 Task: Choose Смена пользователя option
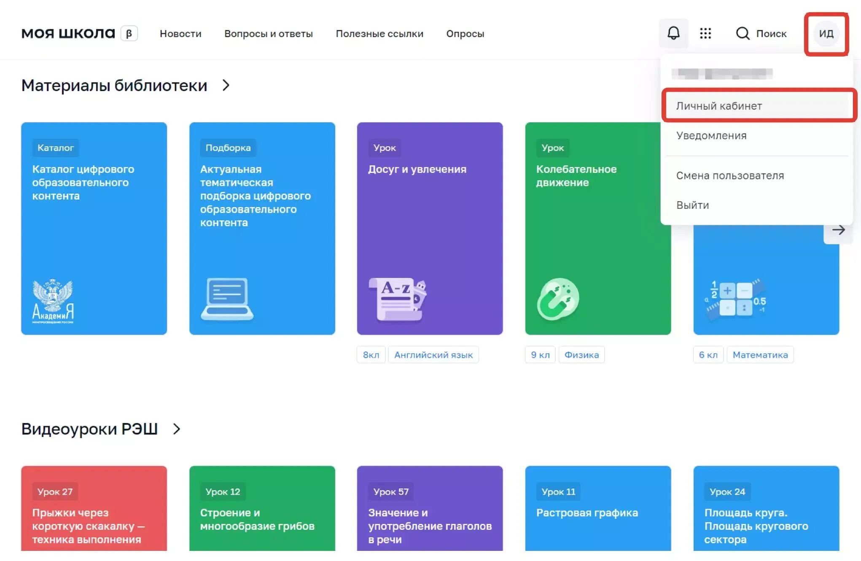pos(758,175)
